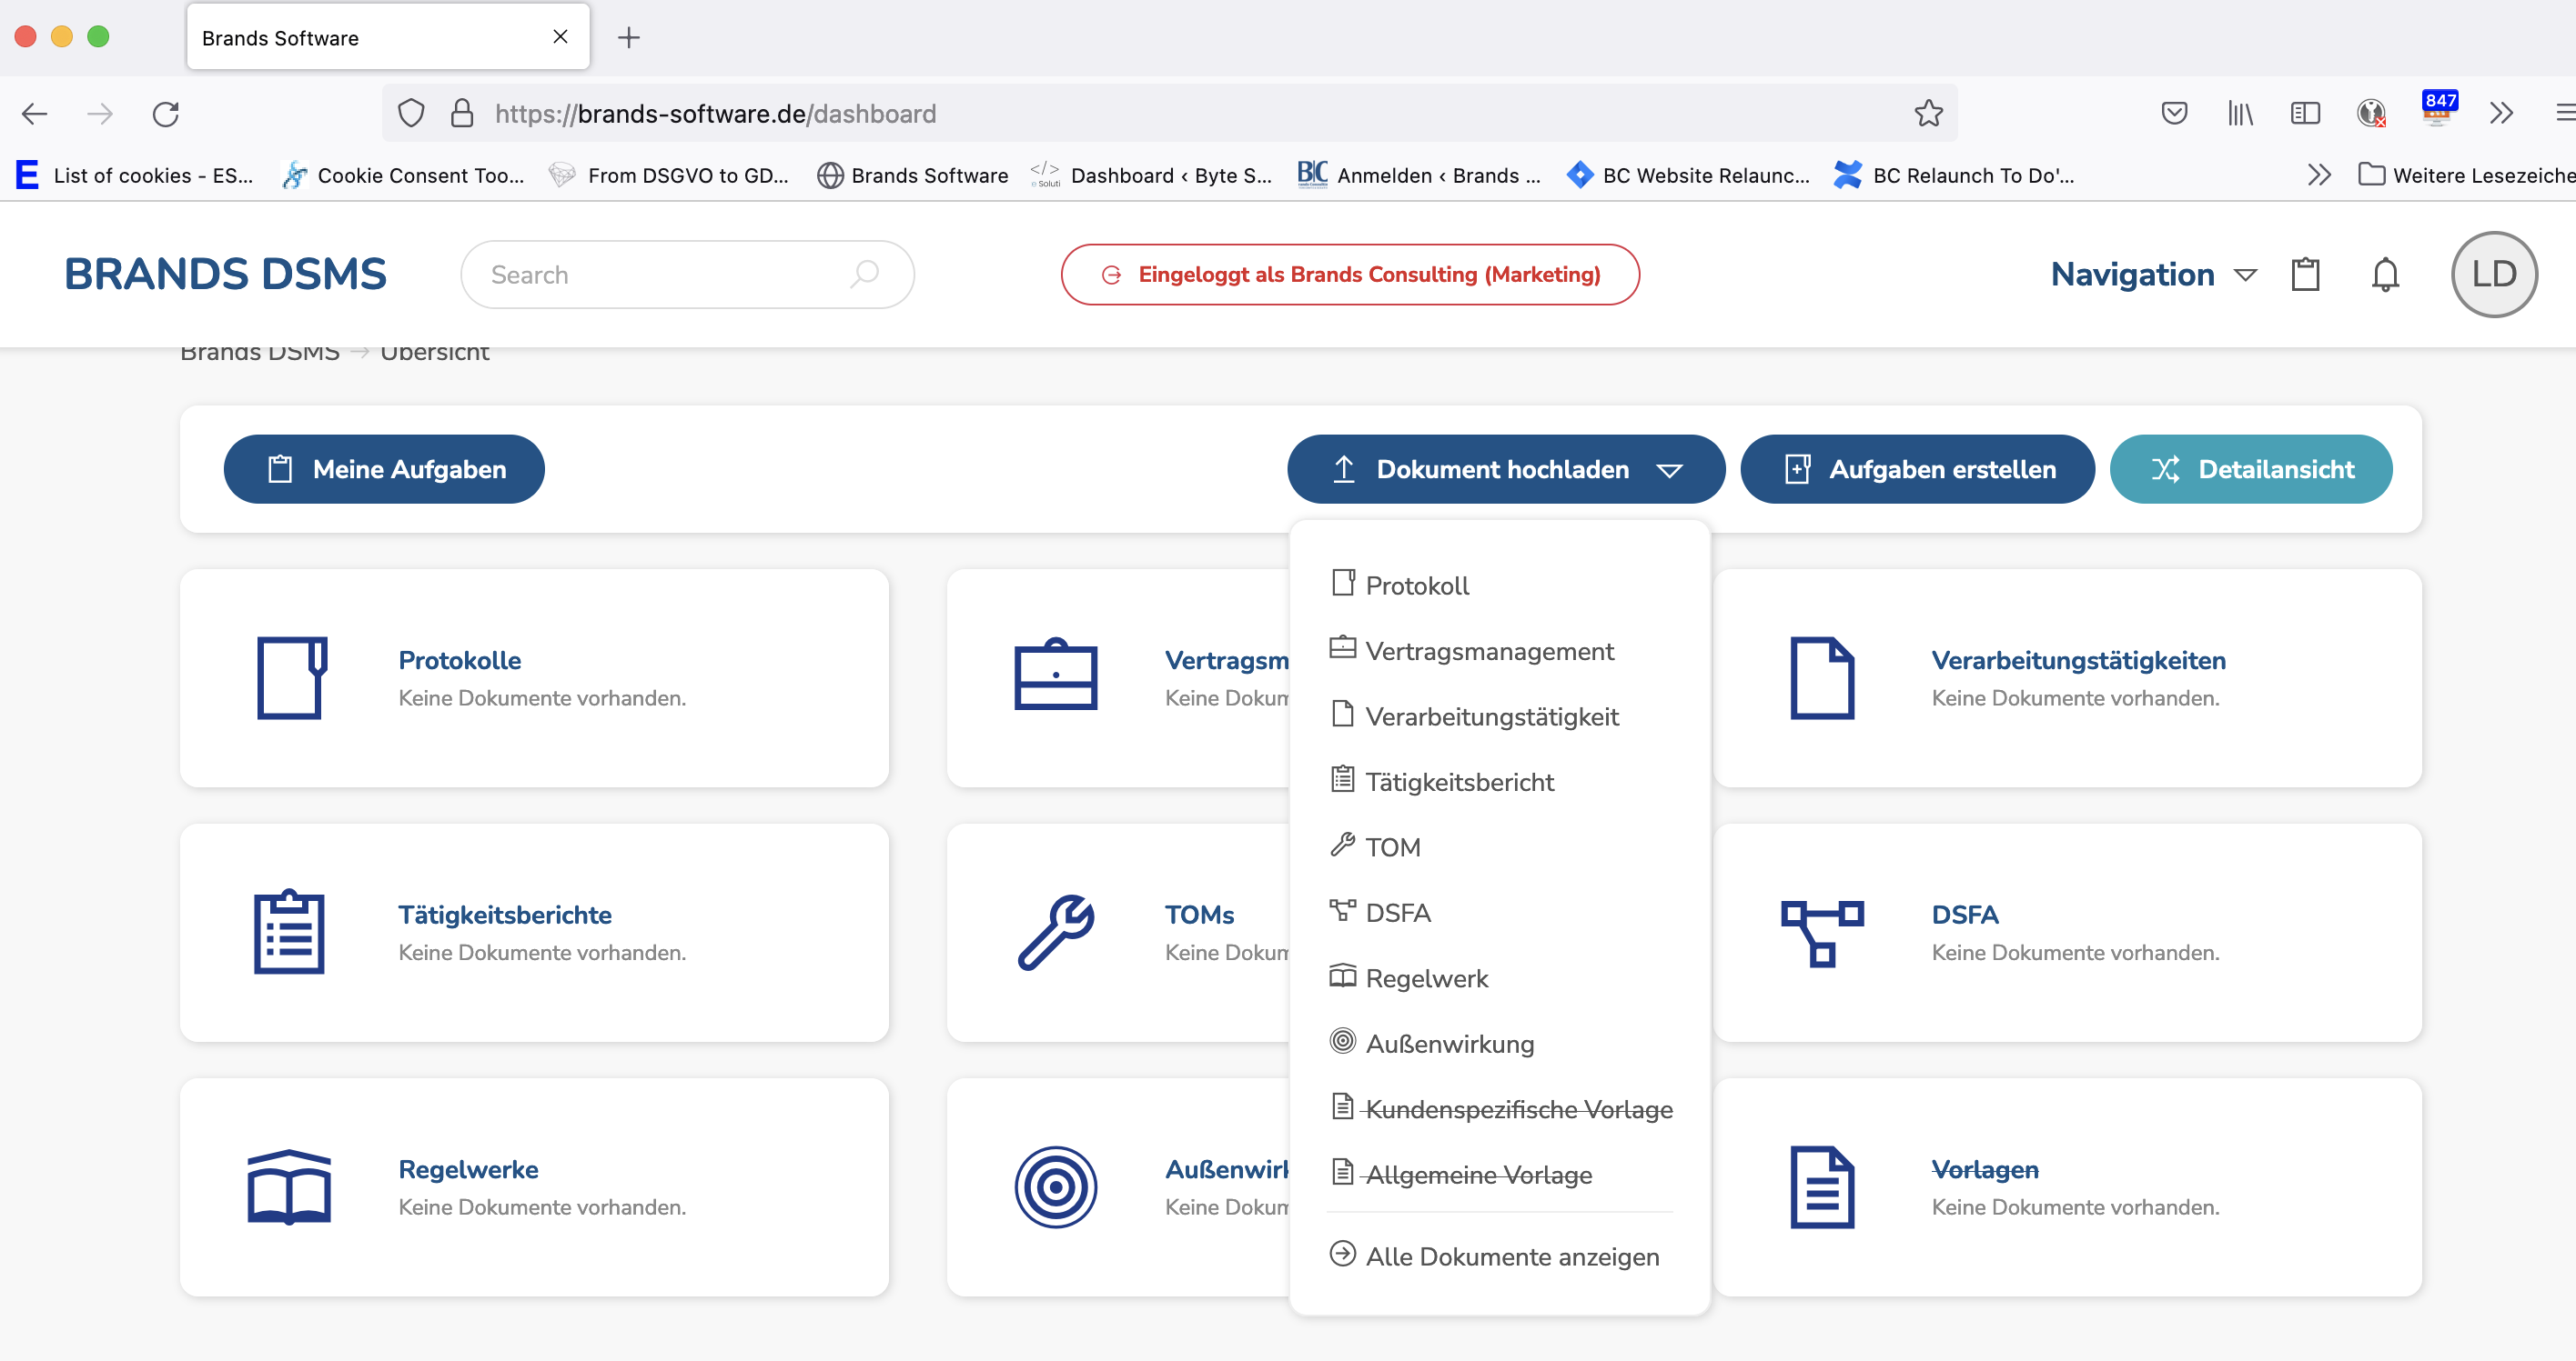
Task: Choose Regelwerk in the dropdown menu
Action: [x=1425, y=978]
